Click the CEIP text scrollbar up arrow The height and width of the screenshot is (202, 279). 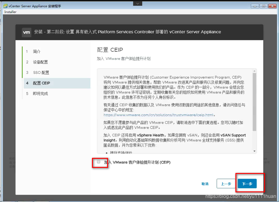coord(254,71)
